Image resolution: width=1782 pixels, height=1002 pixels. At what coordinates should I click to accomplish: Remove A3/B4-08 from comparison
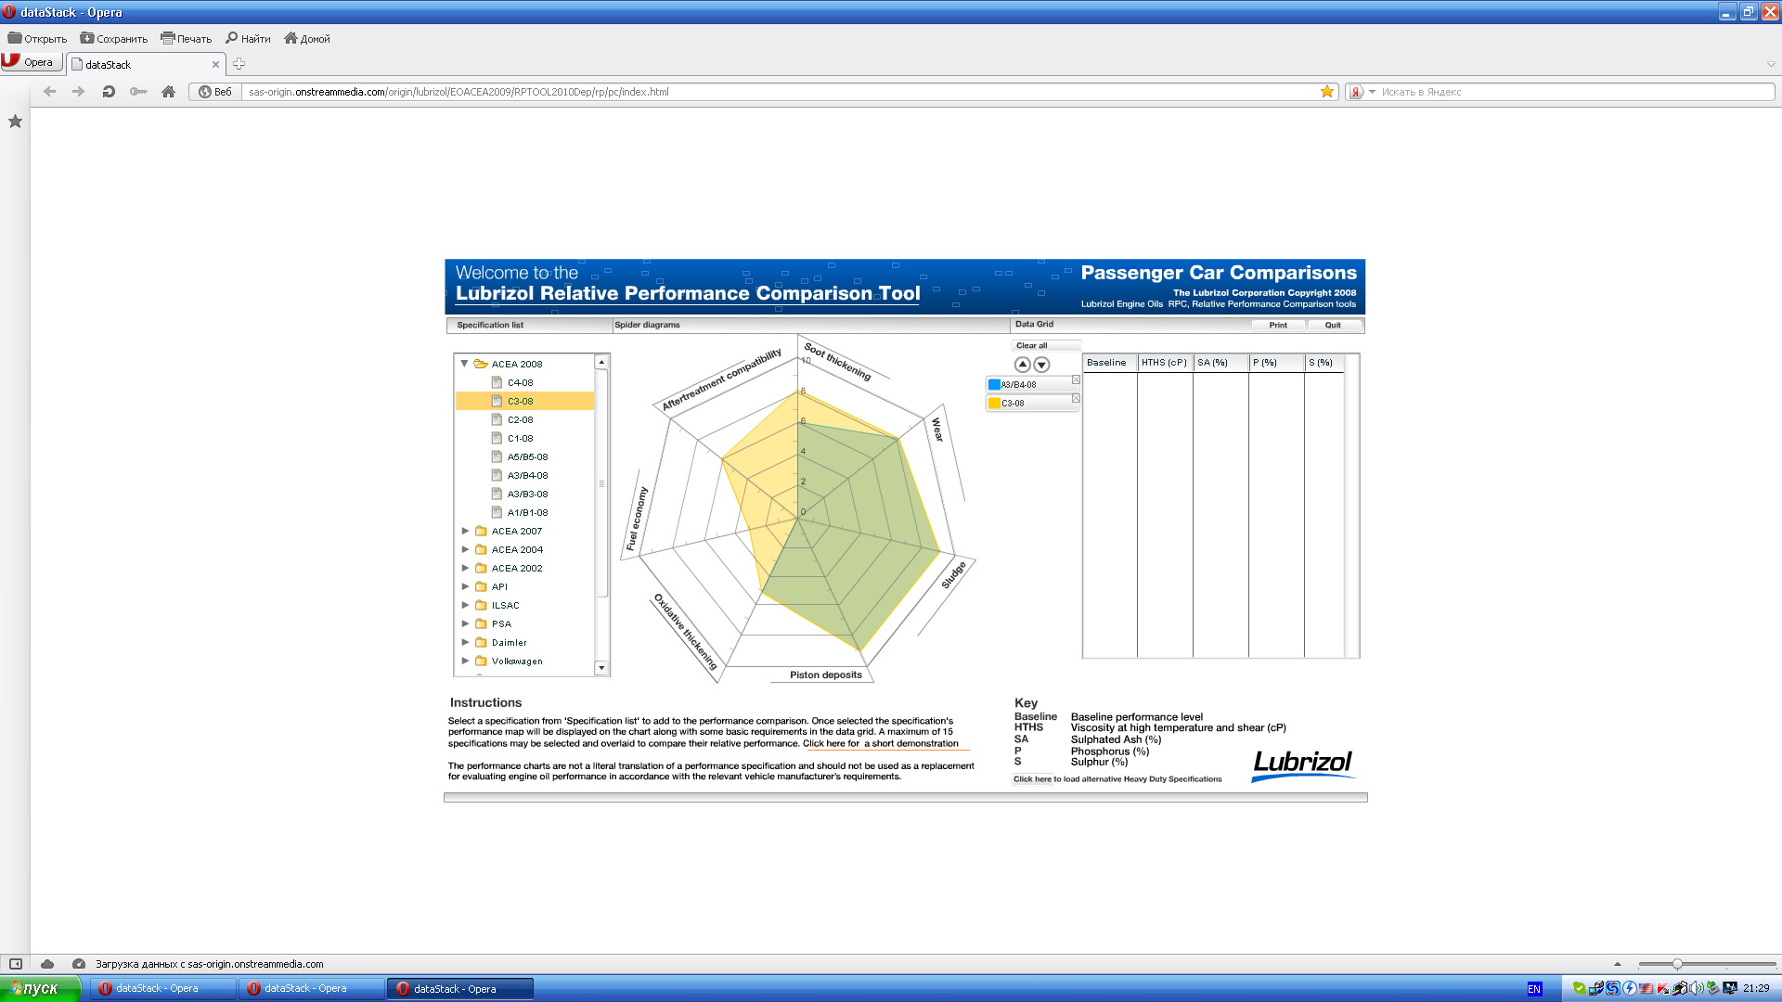(x=1076, y=380)
